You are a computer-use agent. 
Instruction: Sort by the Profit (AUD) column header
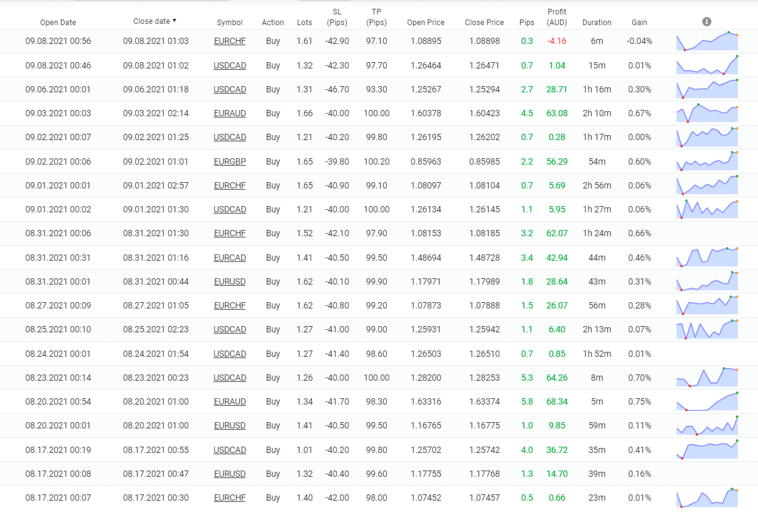coord(556,17)
